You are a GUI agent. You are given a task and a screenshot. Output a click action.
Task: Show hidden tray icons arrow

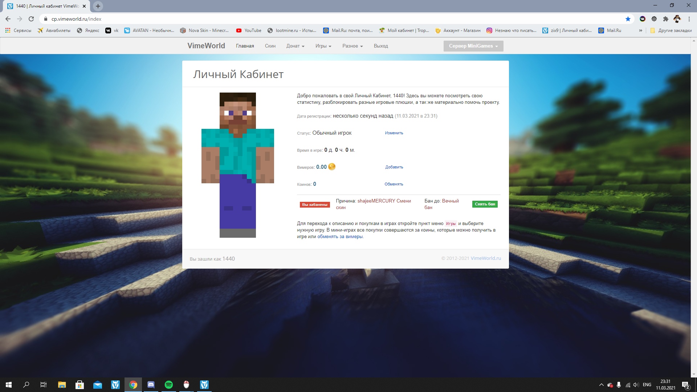pyautogui.click(x=601, y=385)
